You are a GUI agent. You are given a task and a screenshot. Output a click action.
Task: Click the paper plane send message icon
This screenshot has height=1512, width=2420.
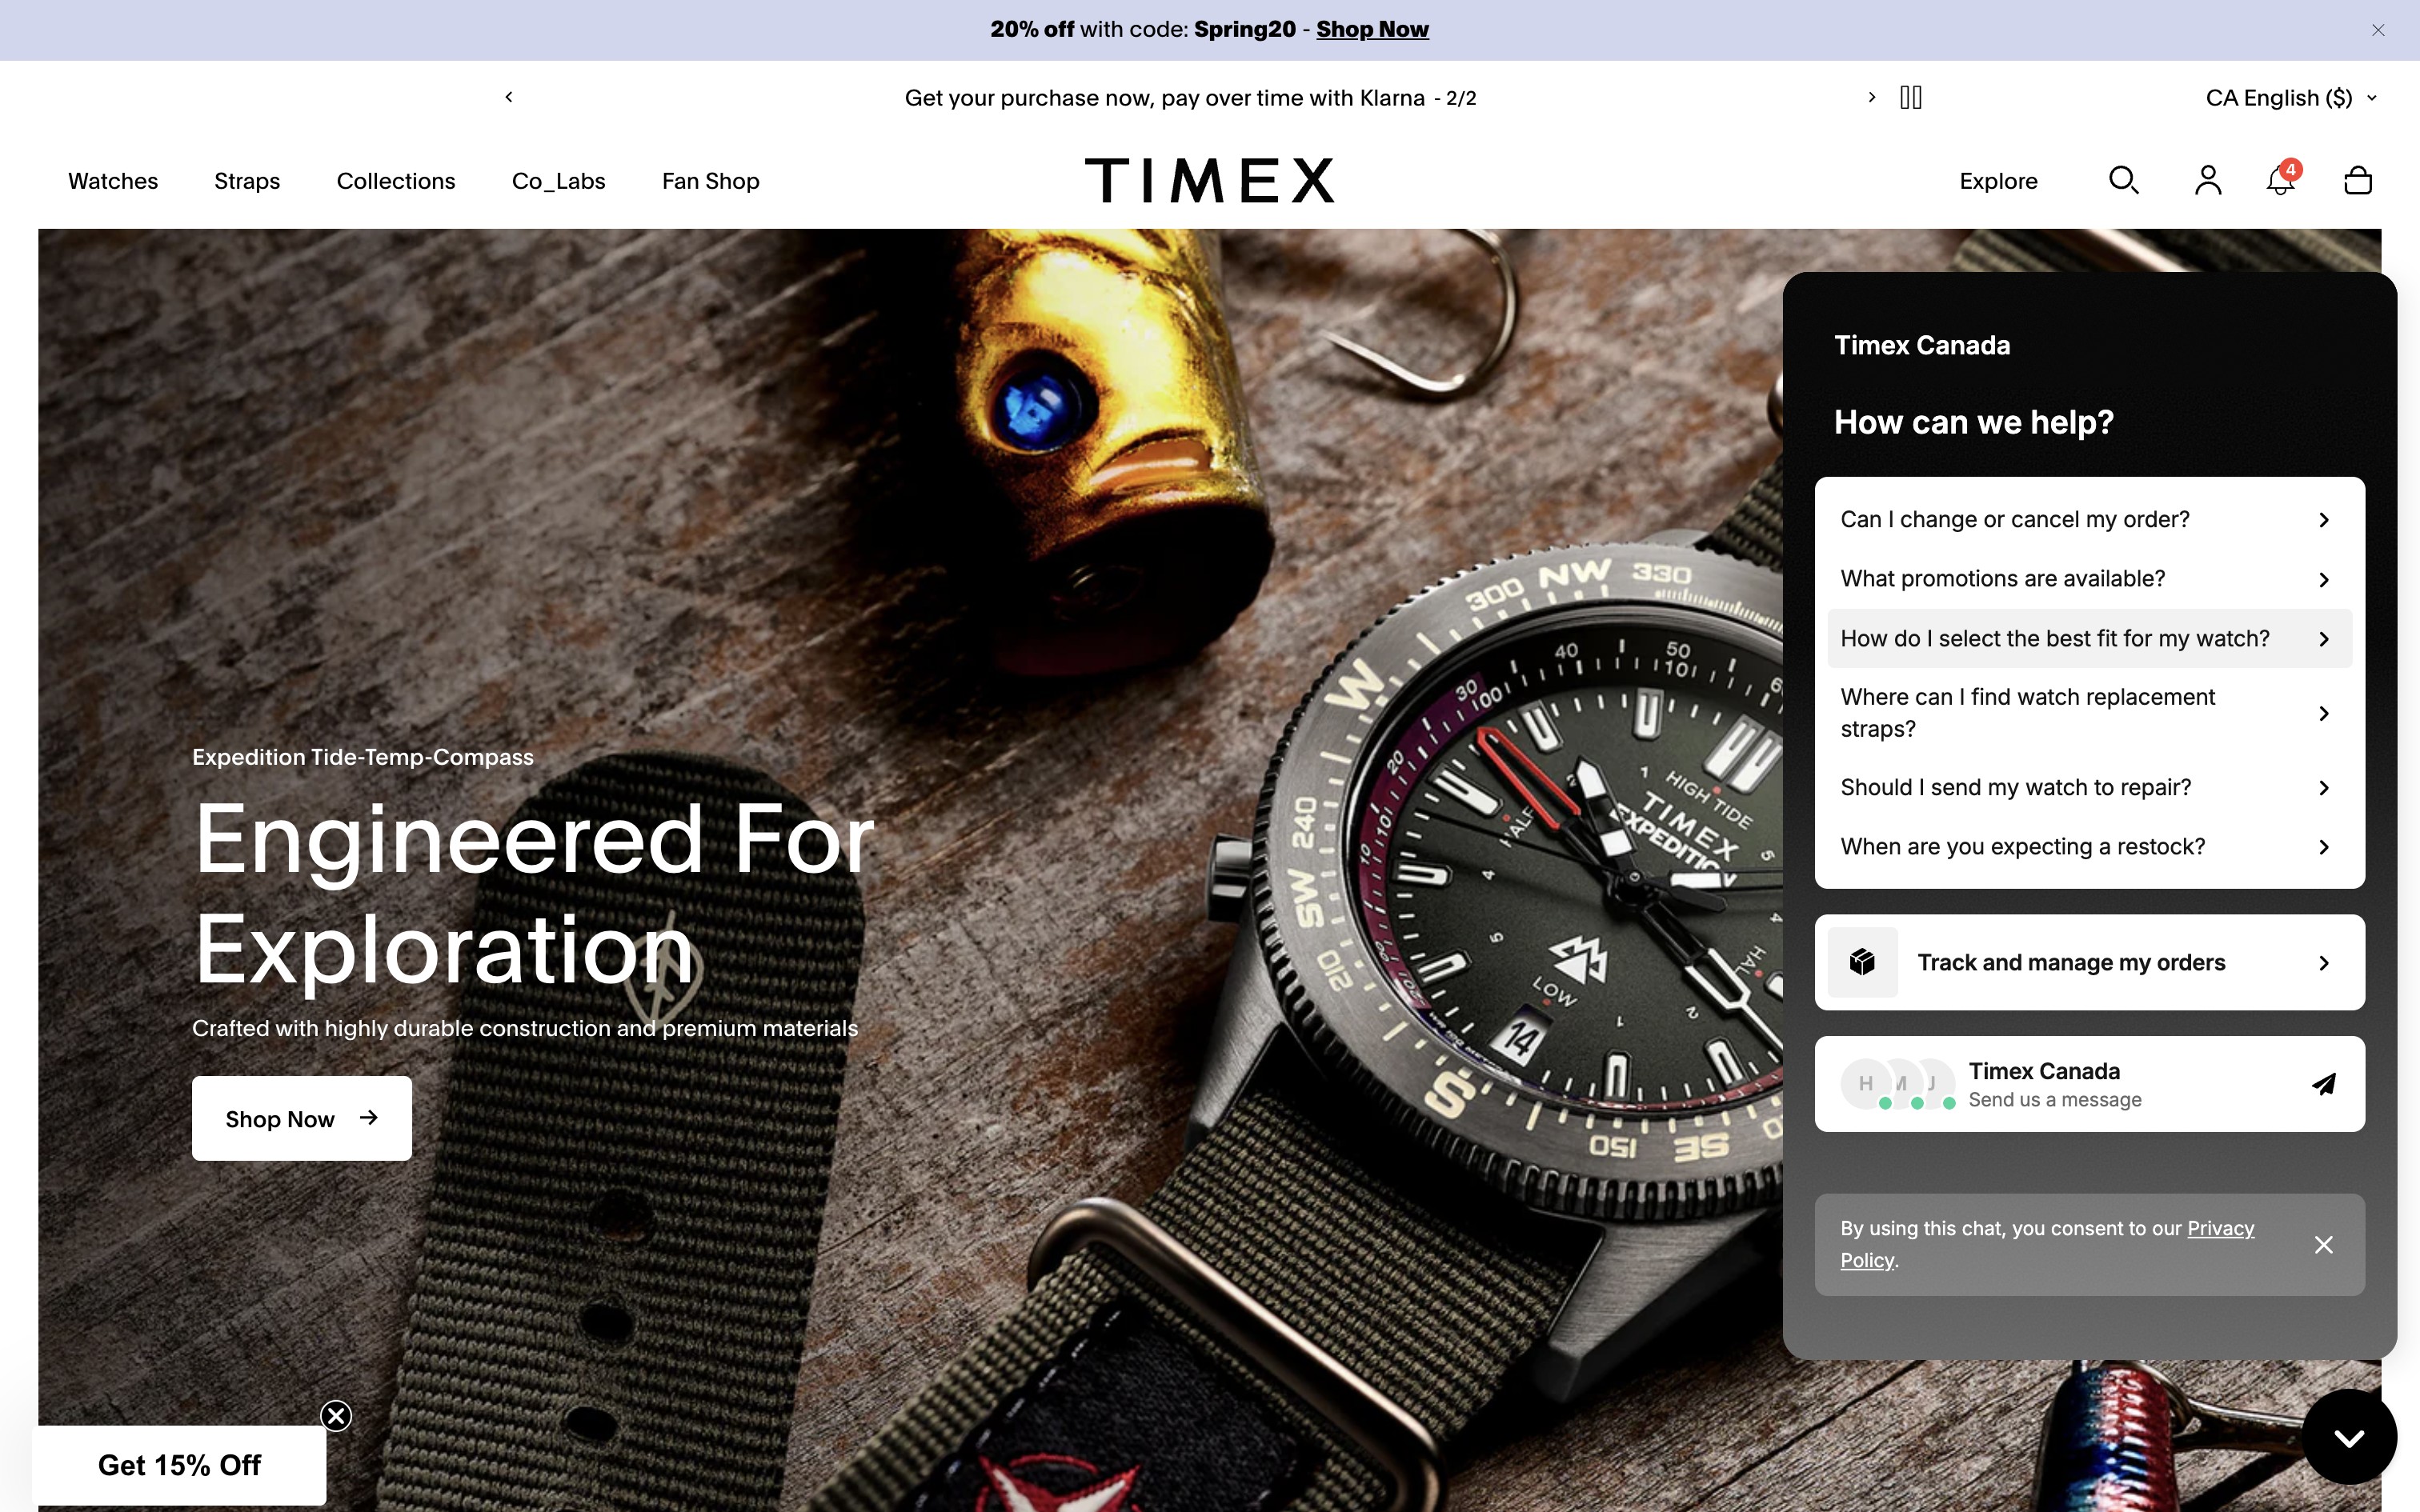[2324, 1084]
